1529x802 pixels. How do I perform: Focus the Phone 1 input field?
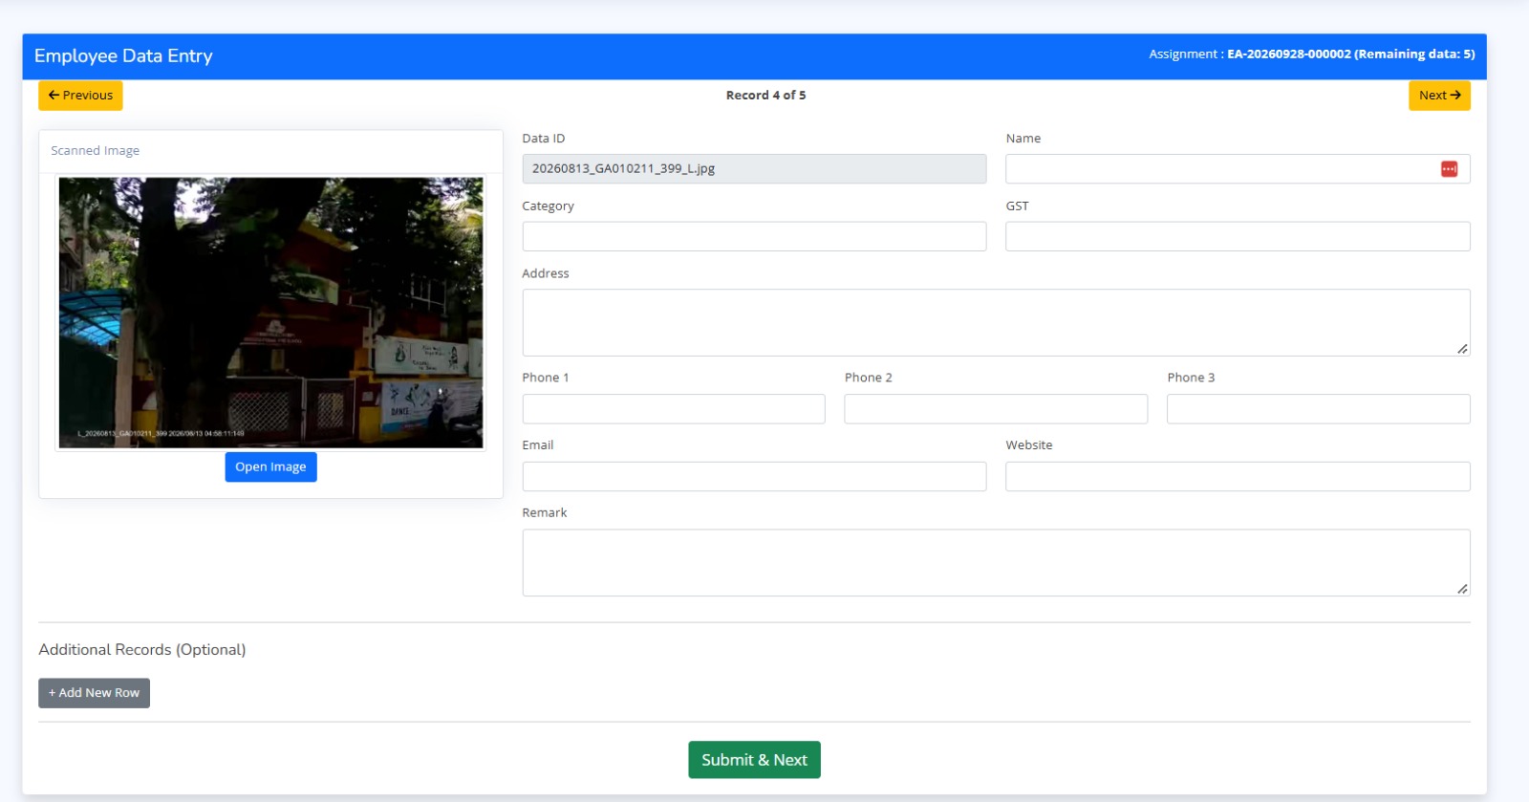coord(674,409)
